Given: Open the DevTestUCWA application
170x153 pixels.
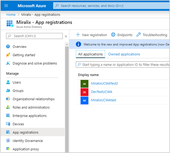Looking at the screenshot, I should [x=102, y=92].
